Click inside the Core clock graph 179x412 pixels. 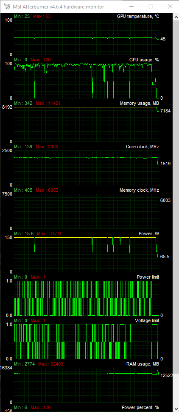click(87, 167)
